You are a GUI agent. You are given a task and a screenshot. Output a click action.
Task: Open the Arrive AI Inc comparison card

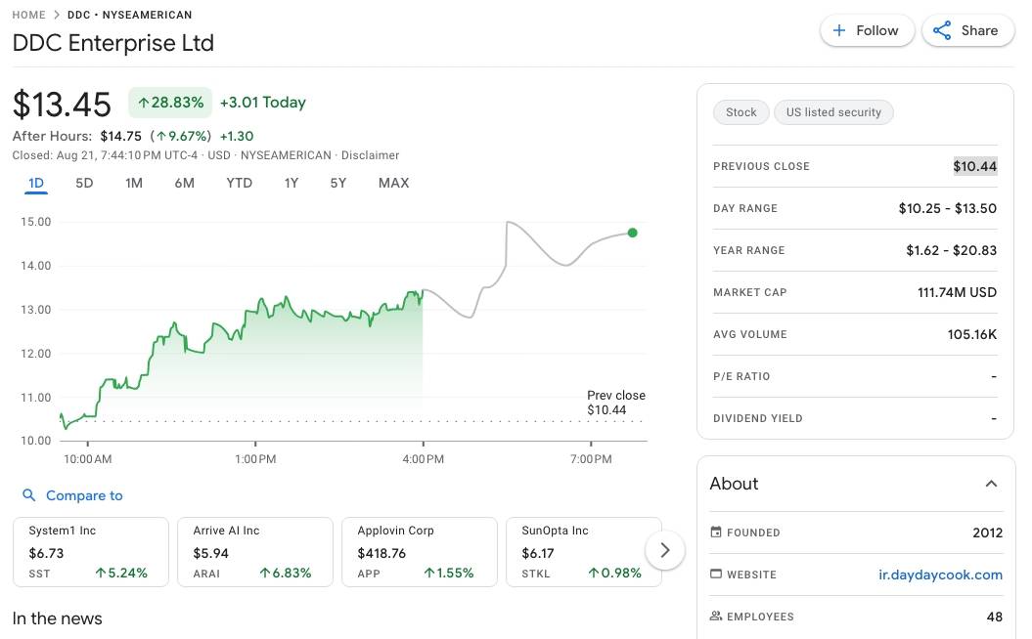254,552
